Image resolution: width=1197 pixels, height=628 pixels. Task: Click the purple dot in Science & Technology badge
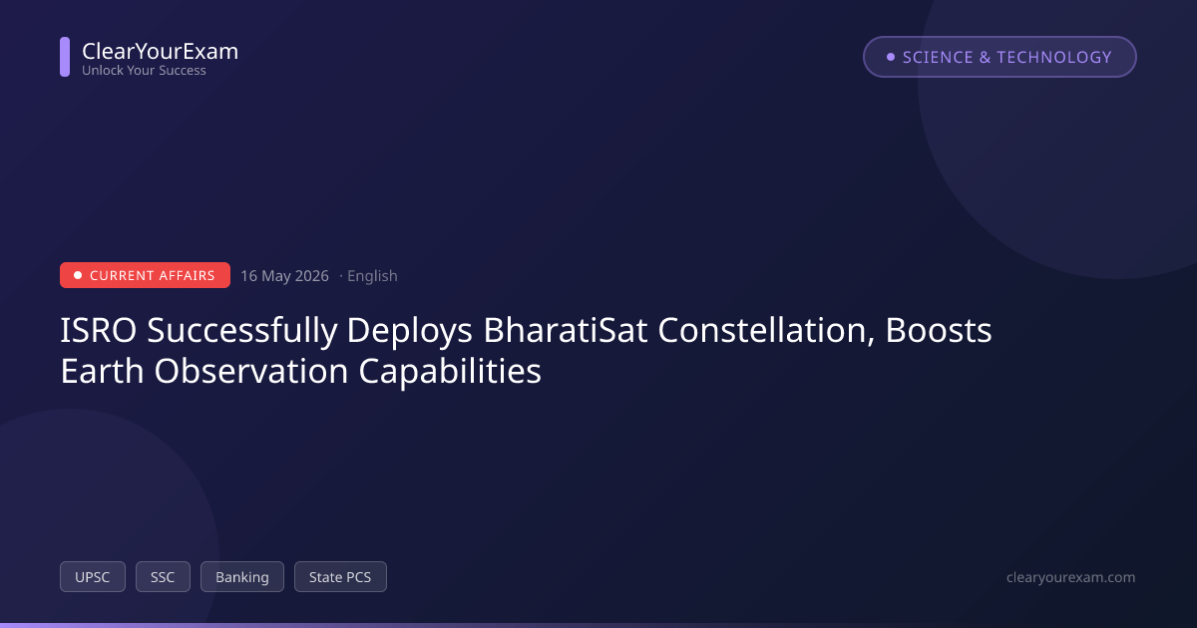(891, 57)
